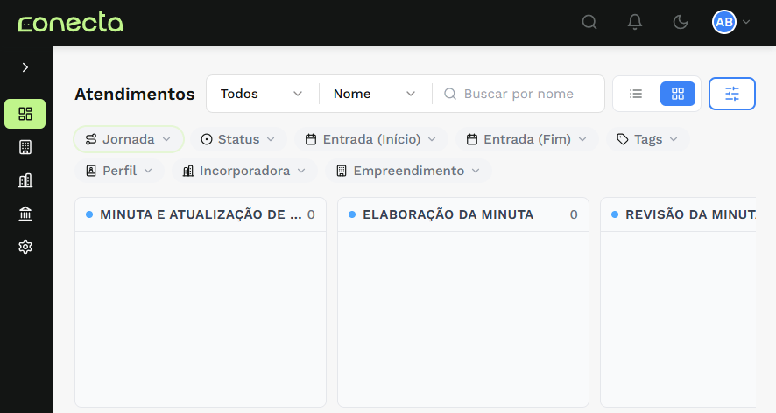The image size is (776, 413).
Task: Click the count 0 in ELABORAÇÃO DA MINUTA
Action: (x=574, y=214)
